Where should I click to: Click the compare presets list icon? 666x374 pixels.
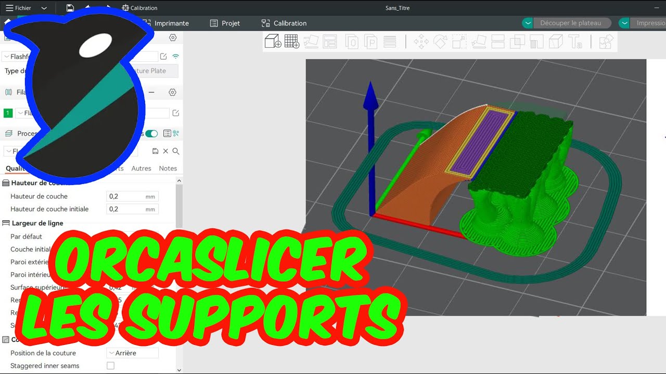pos(167,133)
